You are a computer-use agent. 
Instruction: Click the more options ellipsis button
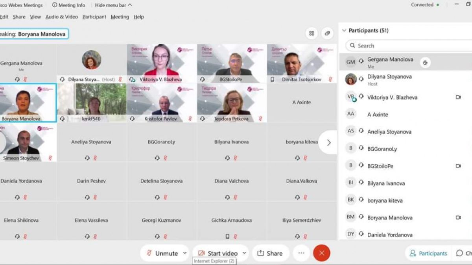[301, 253]
